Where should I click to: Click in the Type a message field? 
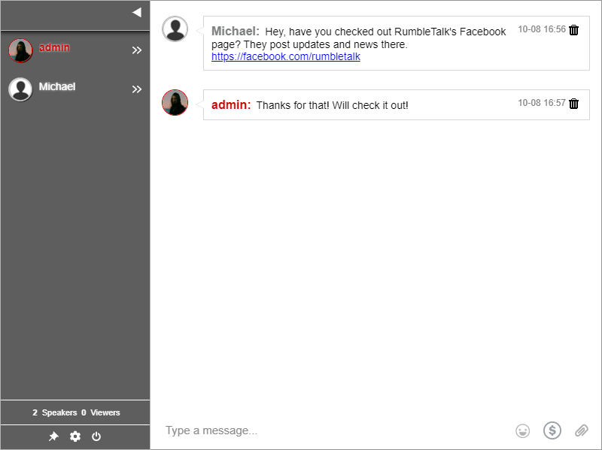[331, 430]
